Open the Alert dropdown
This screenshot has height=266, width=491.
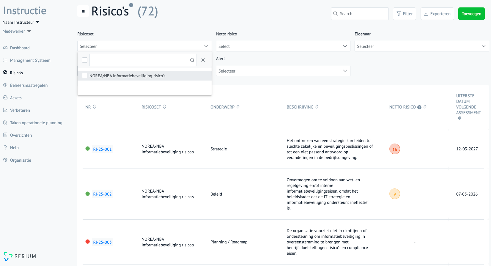[x=283, y=71]
